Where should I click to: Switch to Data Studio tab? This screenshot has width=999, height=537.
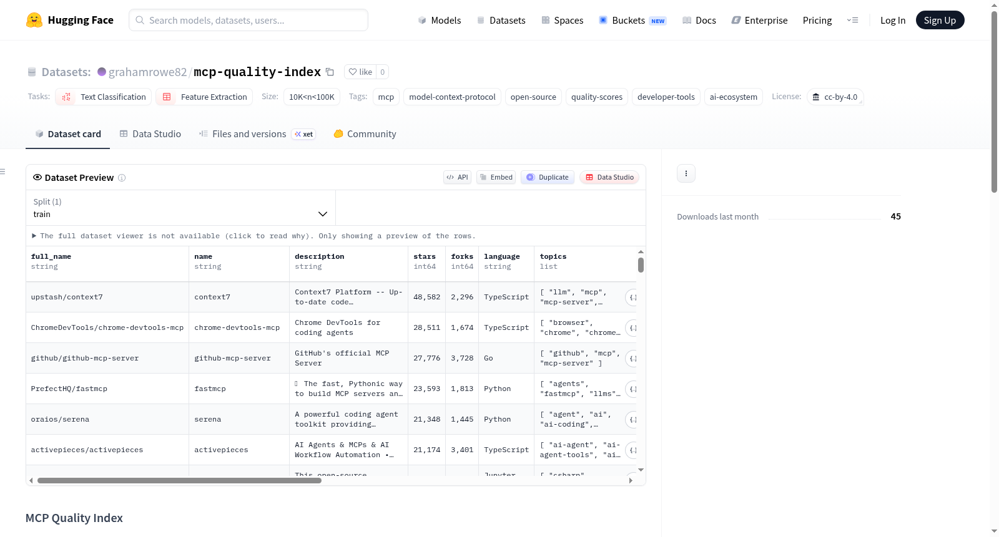150,134
